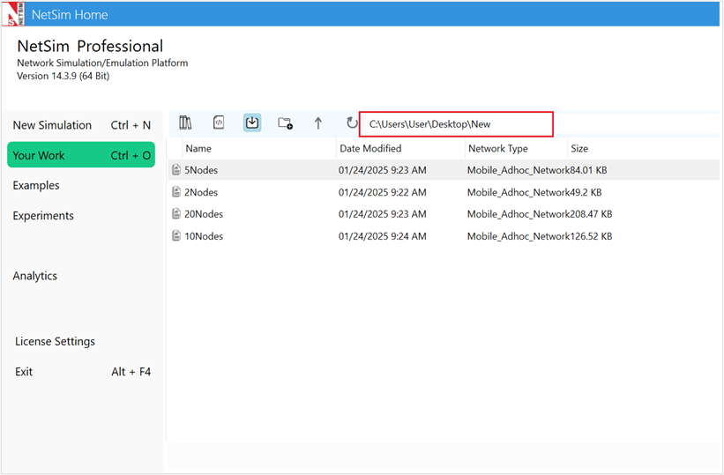Click the new folder toolbar icon
The height and width of the screenshot is (475, 724).
coord(285,123)
